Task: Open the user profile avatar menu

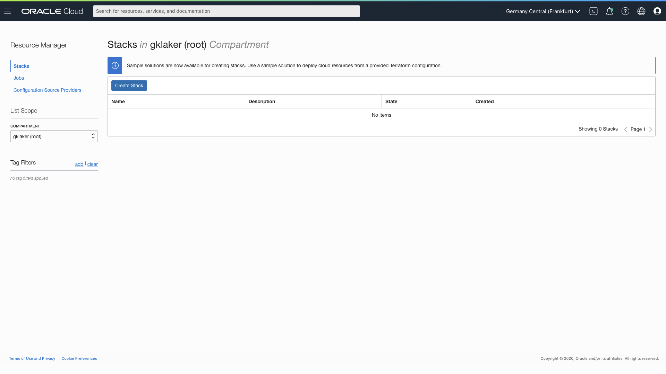Action: pyautogui.click(x=657, y=11)
